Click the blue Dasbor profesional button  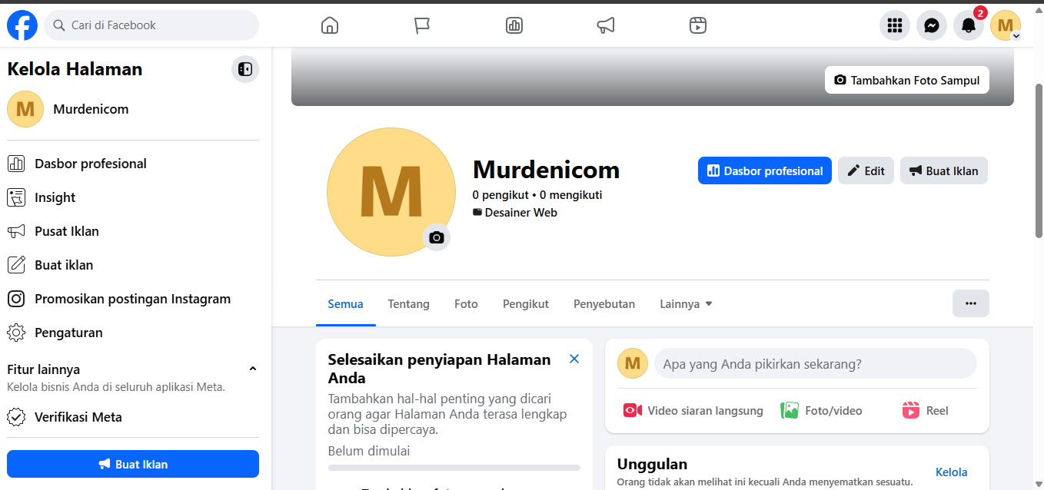pos(764,171)
